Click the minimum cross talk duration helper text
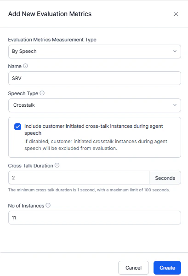 pos(89,190)
